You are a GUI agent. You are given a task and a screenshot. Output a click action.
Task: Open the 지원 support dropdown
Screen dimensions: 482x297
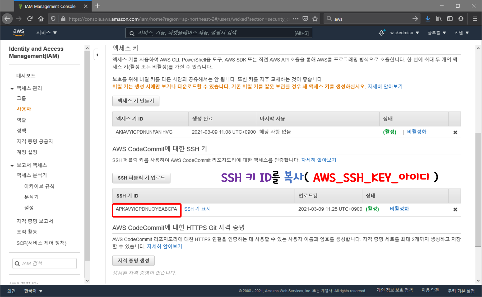click(x=462, y=33)
